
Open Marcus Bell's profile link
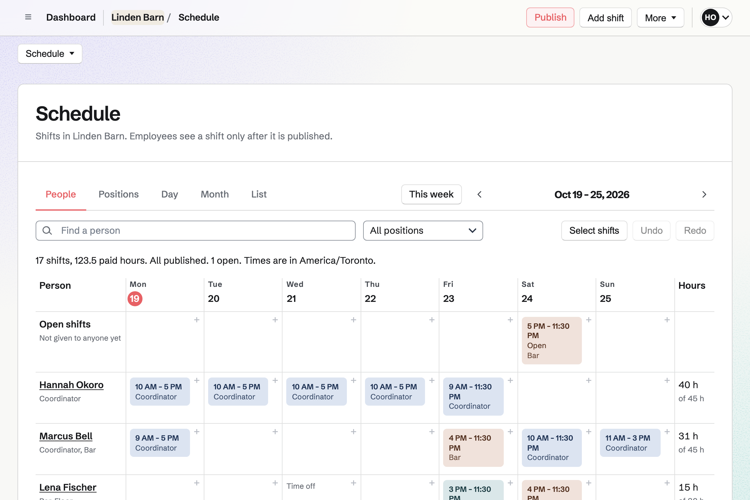coord(66,436)
